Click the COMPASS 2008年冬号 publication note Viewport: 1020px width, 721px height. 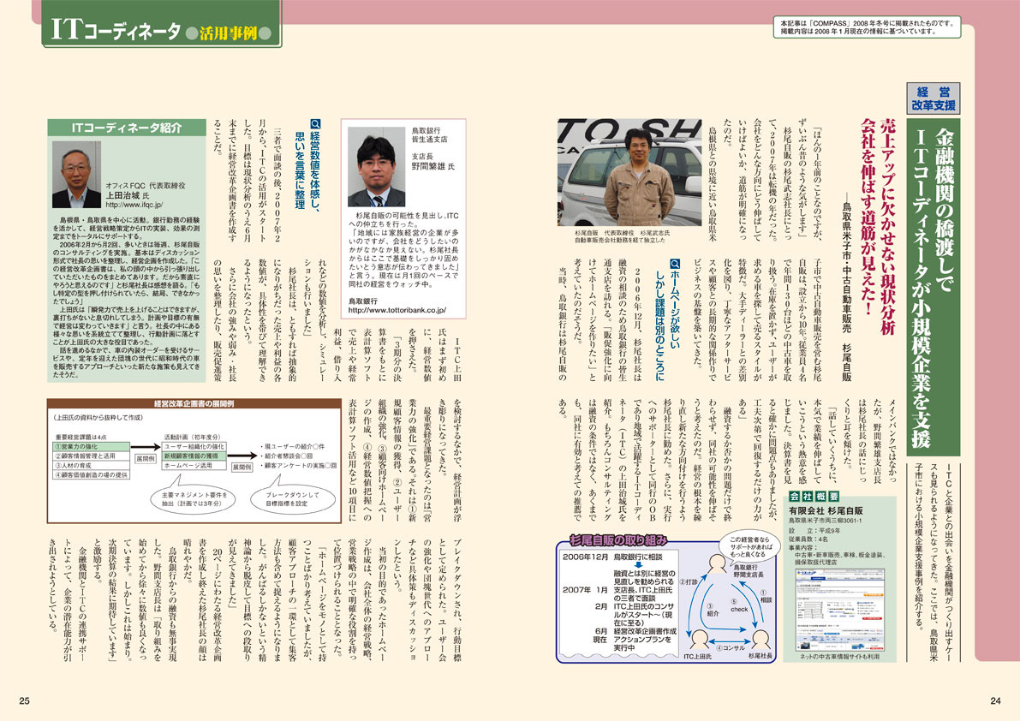click(867, 27)
